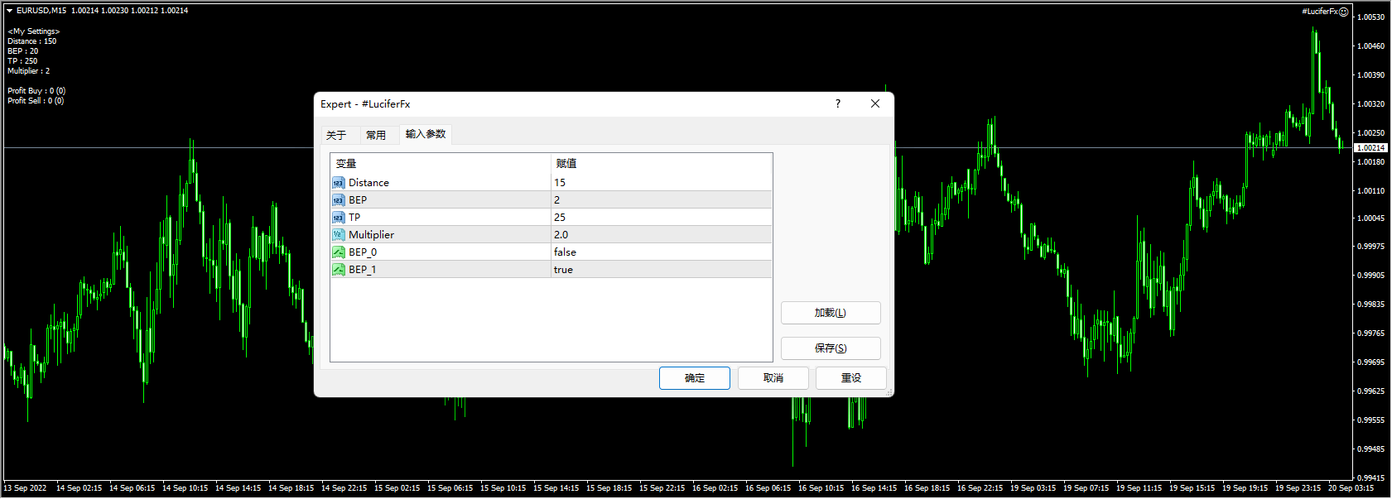Image resolution: width=1392 pixels, height=499 pixels.
Task: Select the BEP_1 true value cell
Action: point(661,270)
